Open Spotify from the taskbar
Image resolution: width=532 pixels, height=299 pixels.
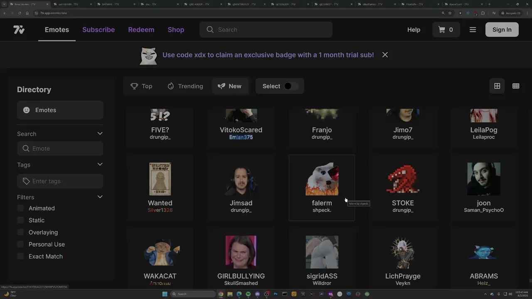click(248, 294)
